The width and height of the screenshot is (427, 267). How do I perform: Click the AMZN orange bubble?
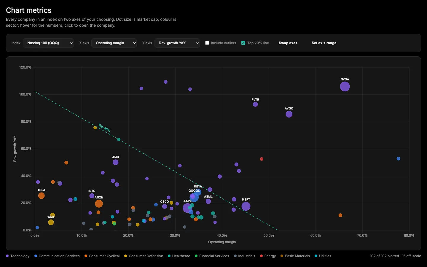pyautogui.click(x=99, y=204)
